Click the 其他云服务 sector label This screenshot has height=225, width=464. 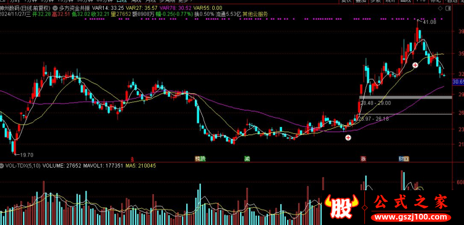click(255, 13)
